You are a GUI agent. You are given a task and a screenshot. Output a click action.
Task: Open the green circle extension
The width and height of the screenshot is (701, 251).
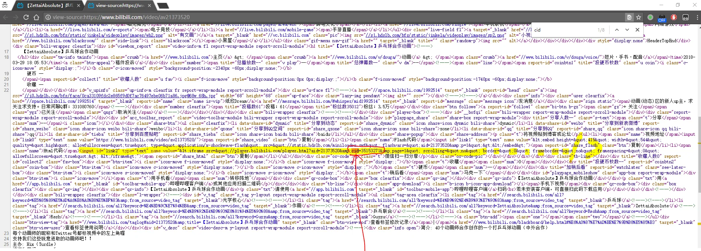[650, 17]
